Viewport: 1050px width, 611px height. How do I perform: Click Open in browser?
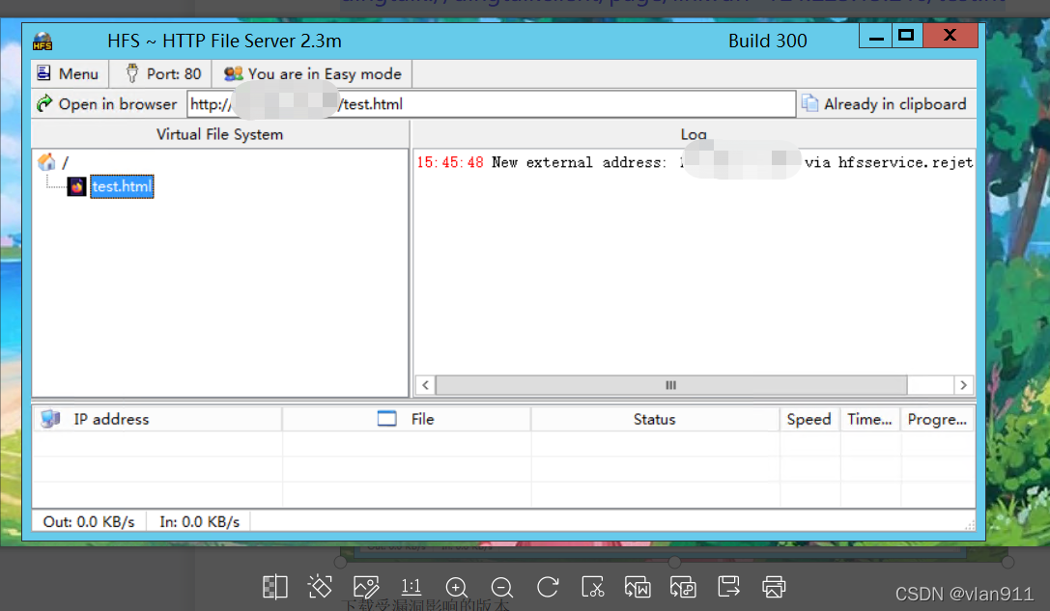point(107,103)
